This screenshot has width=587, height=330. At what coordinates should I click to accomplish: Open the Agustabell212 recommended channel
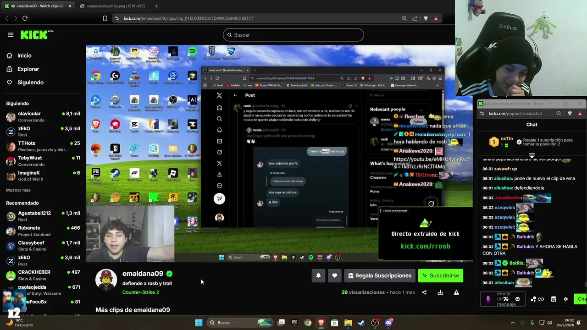tap(43, 216)
